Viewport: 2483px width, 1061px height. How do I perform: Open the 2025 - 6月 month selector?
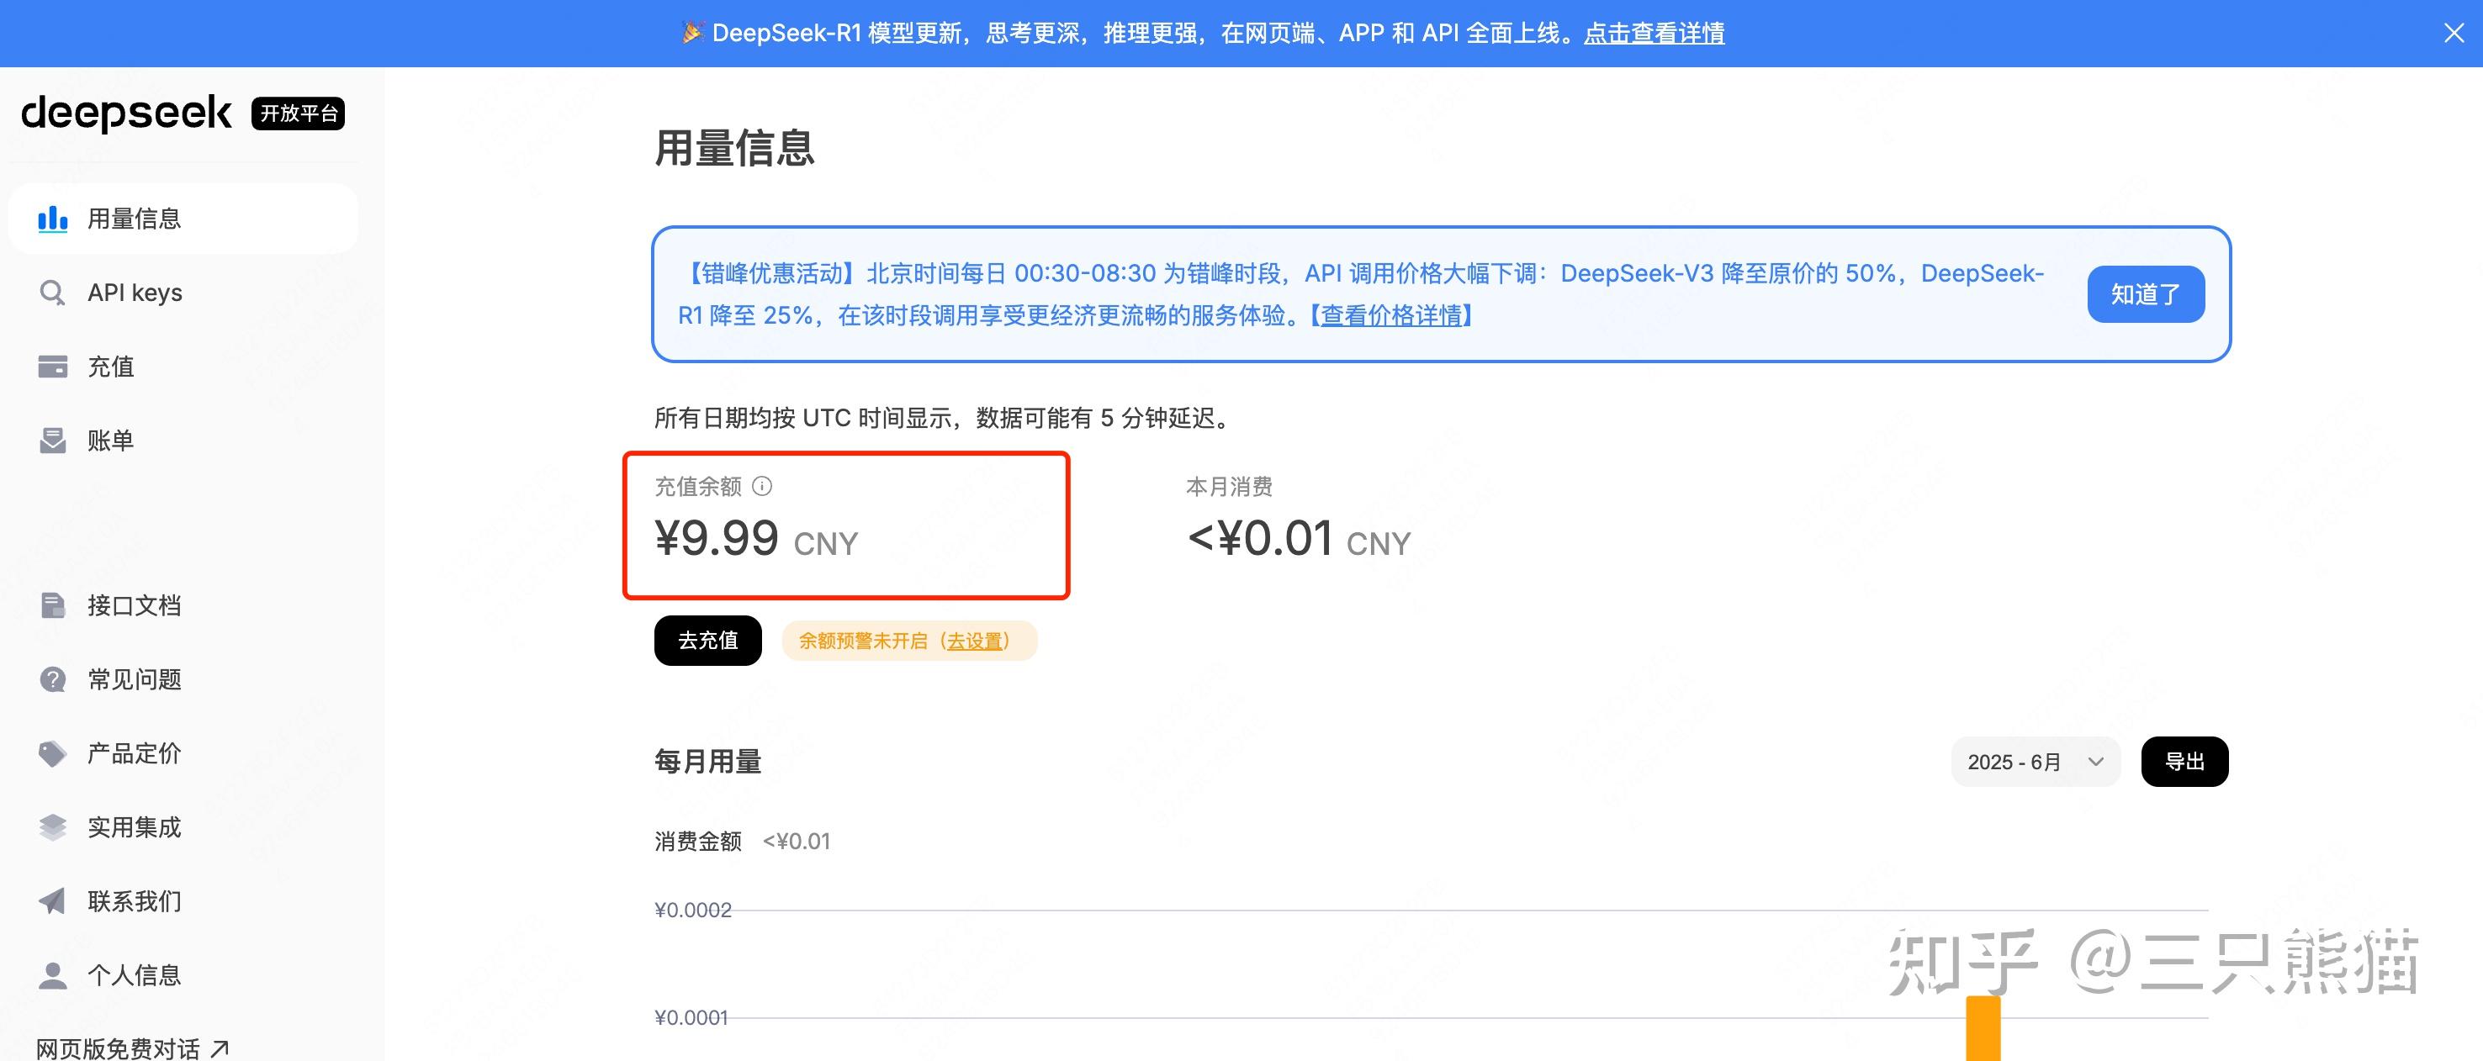click(x=2034, y=762)
